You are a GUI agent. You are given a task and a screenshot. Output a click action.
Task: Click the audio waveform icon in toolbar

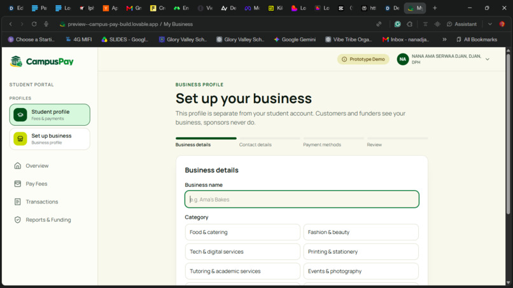pyautogui.click(x=437, y=24)
